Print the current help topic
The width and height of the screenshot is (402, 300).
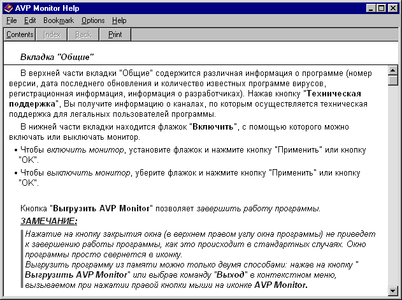point(115,34)
